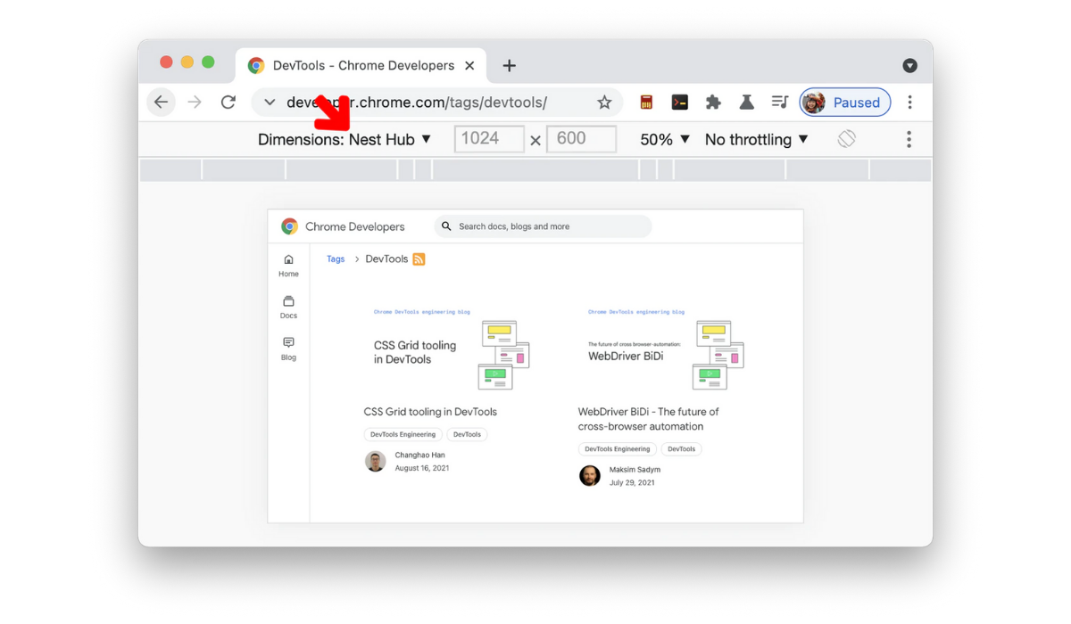Viewport: 1071px width, 624px height.
Task: Open a new tab with the plus button
Action: tap(509, 66)
